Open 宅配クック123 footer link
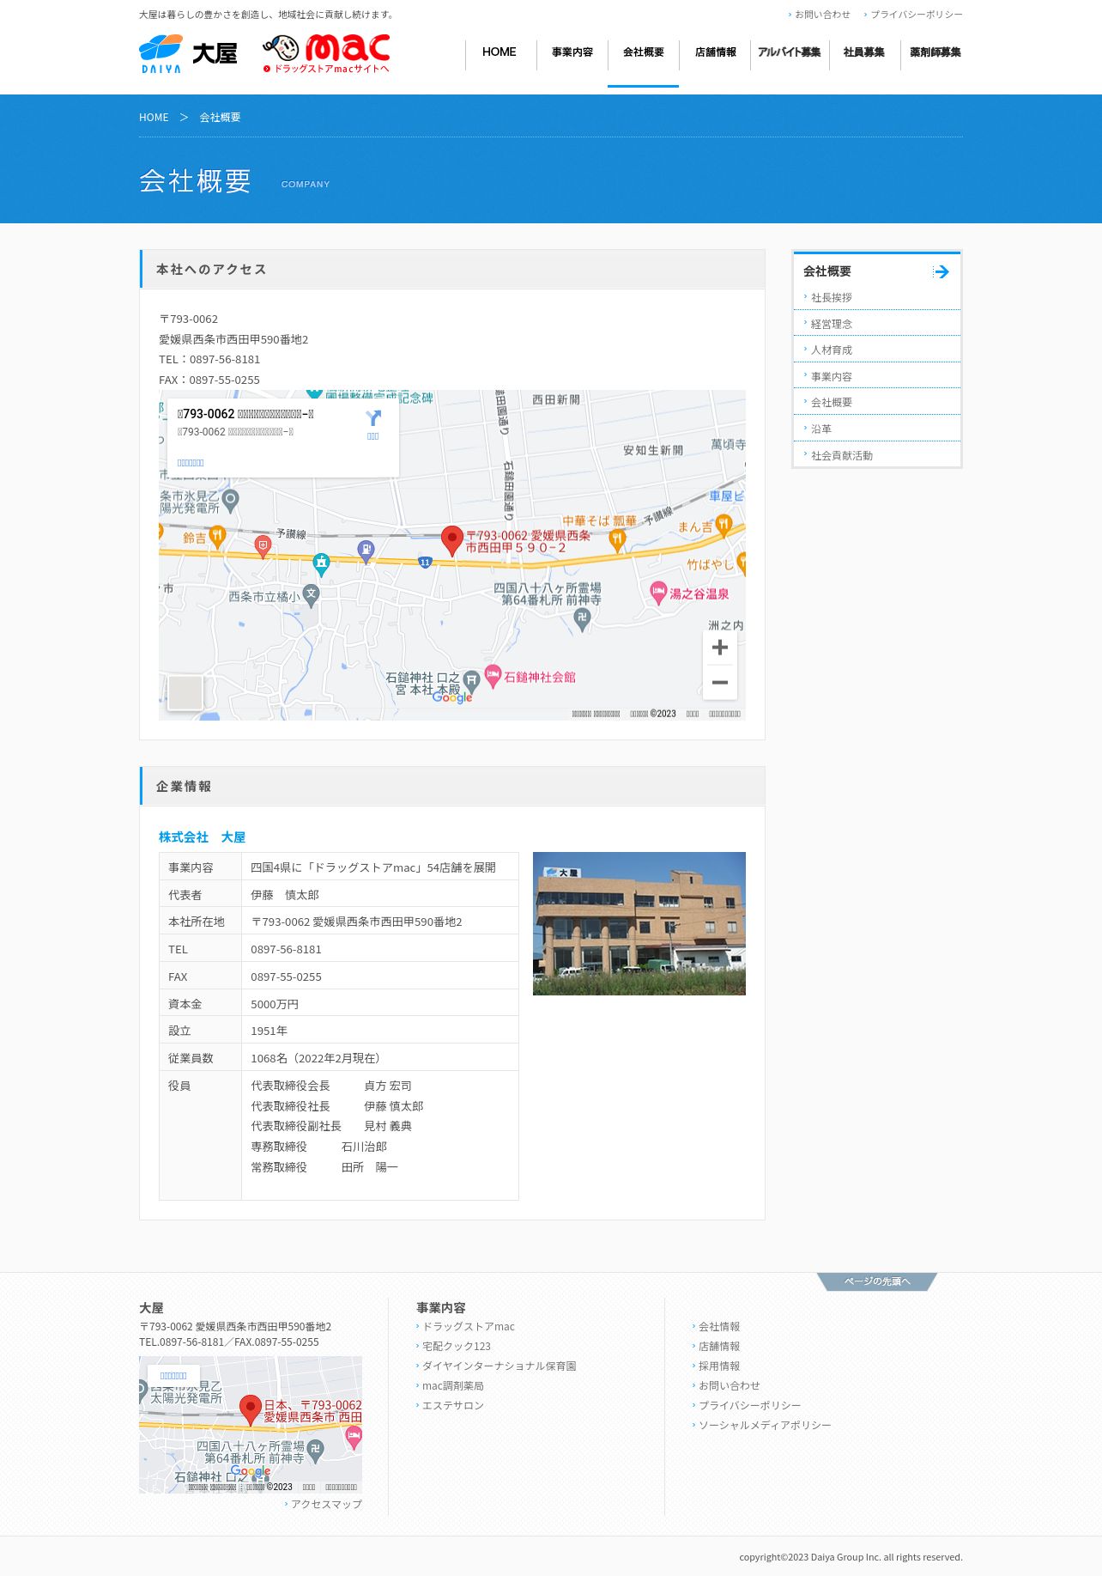This screenshot has width=1102, height=1576. 456,1347
